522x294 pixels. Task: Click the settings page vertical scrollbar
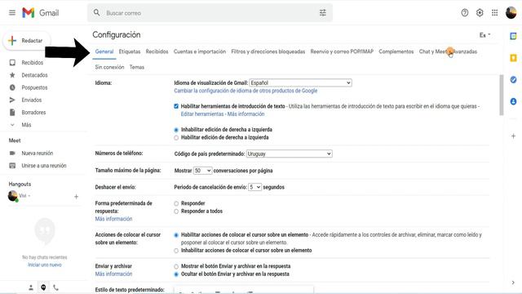coord(502,96)
